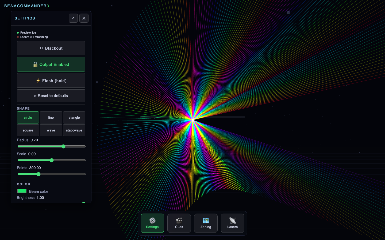Open the Zoning panel
This screenshot has width=385, height=240.
pyautogui.click(x=206, y=223)
